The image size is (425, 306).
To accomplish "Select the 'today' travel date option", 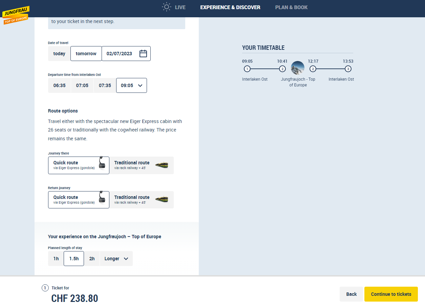I will tap(59, 54).
